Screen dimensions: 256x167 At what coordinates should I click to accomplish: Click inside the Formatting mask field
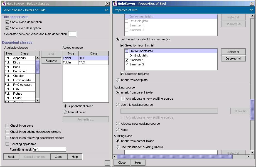coord(49,149)
